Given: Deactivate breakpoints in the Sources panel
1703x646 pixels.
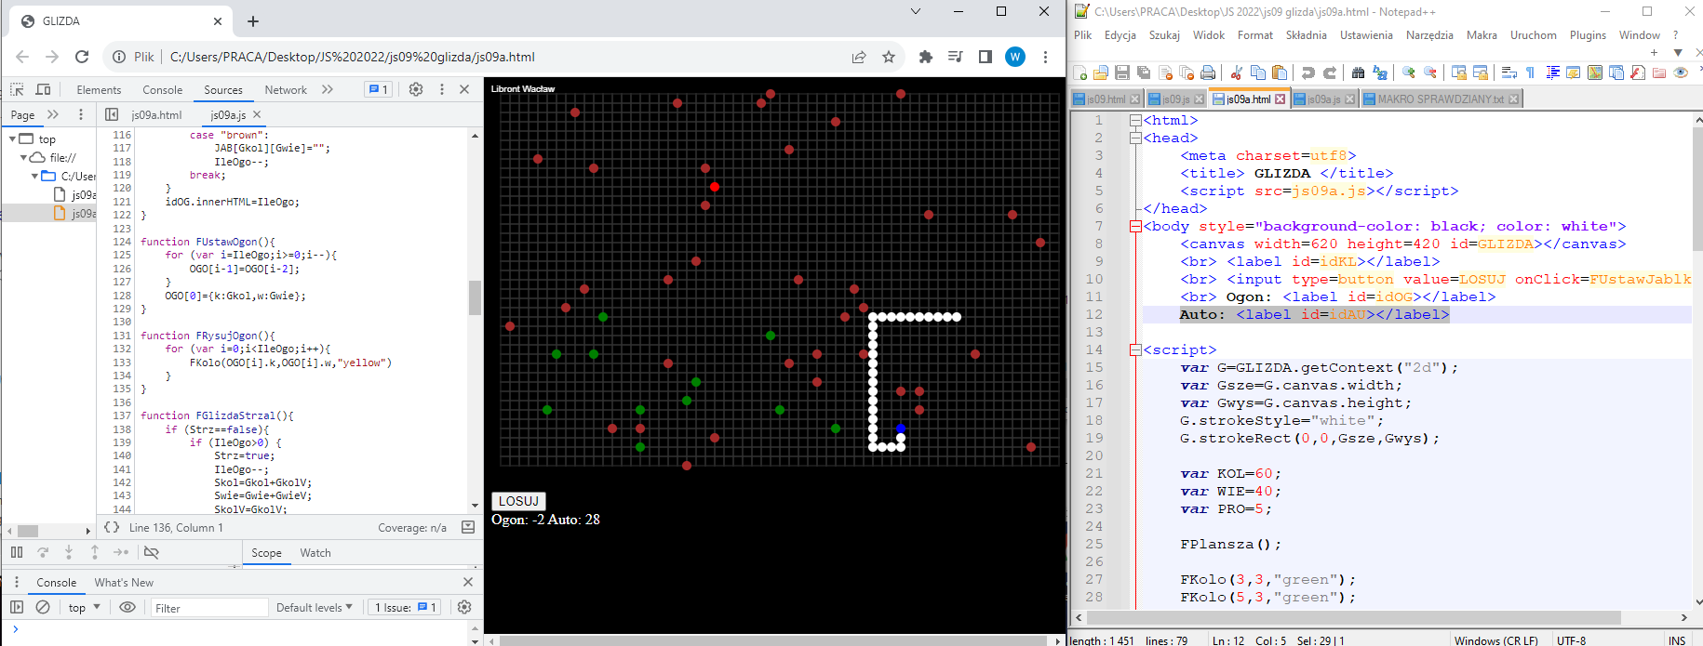Looking at the screenshot, I should (x=151, y=552).
